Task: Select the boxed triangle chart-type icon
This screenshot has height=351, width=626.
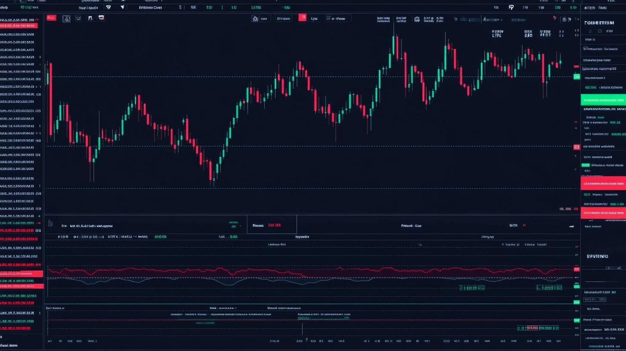Action: click(x=67, y=18)
